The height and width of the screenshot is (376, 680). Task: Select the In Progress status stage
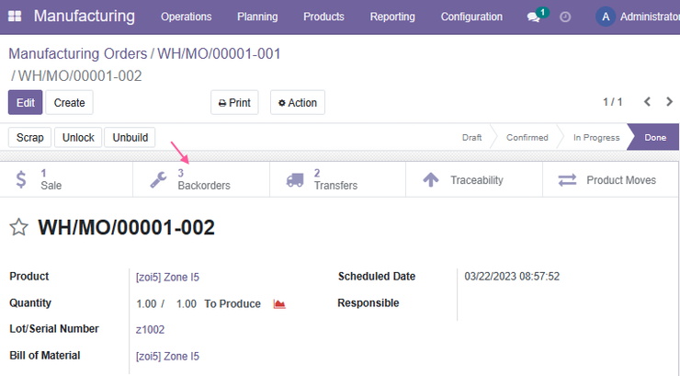click(x=596, y=138)
